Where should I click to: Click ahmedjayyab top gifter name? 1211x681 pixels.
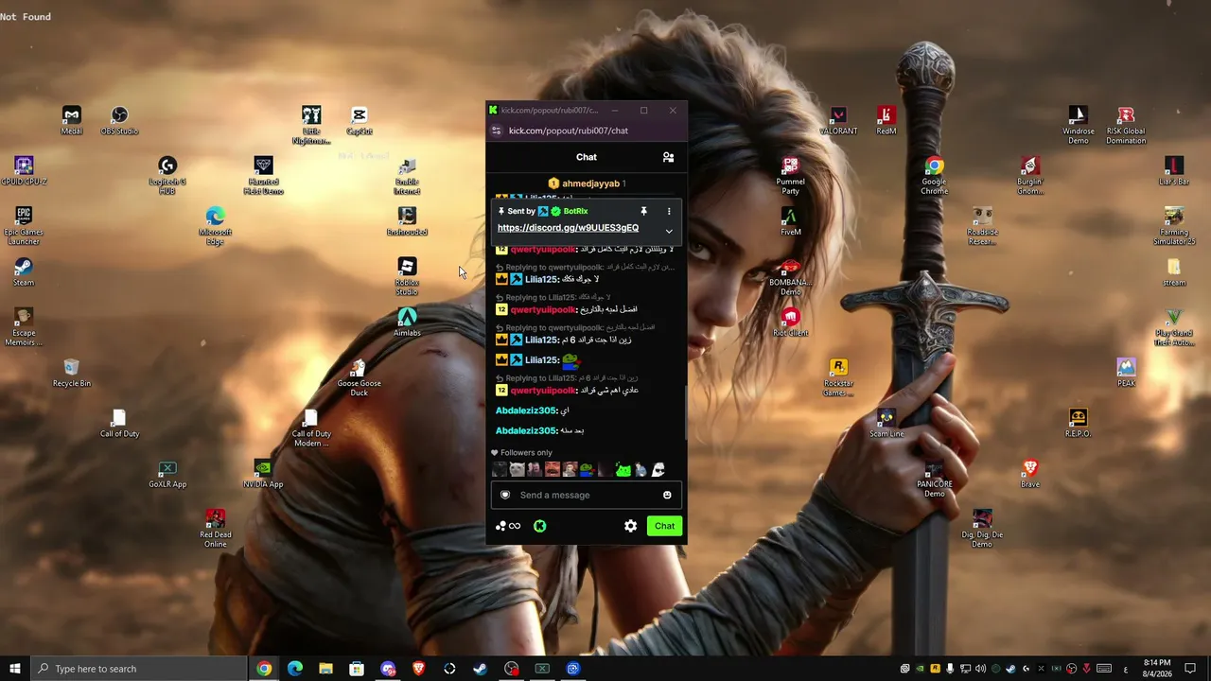tap(590, 183)
